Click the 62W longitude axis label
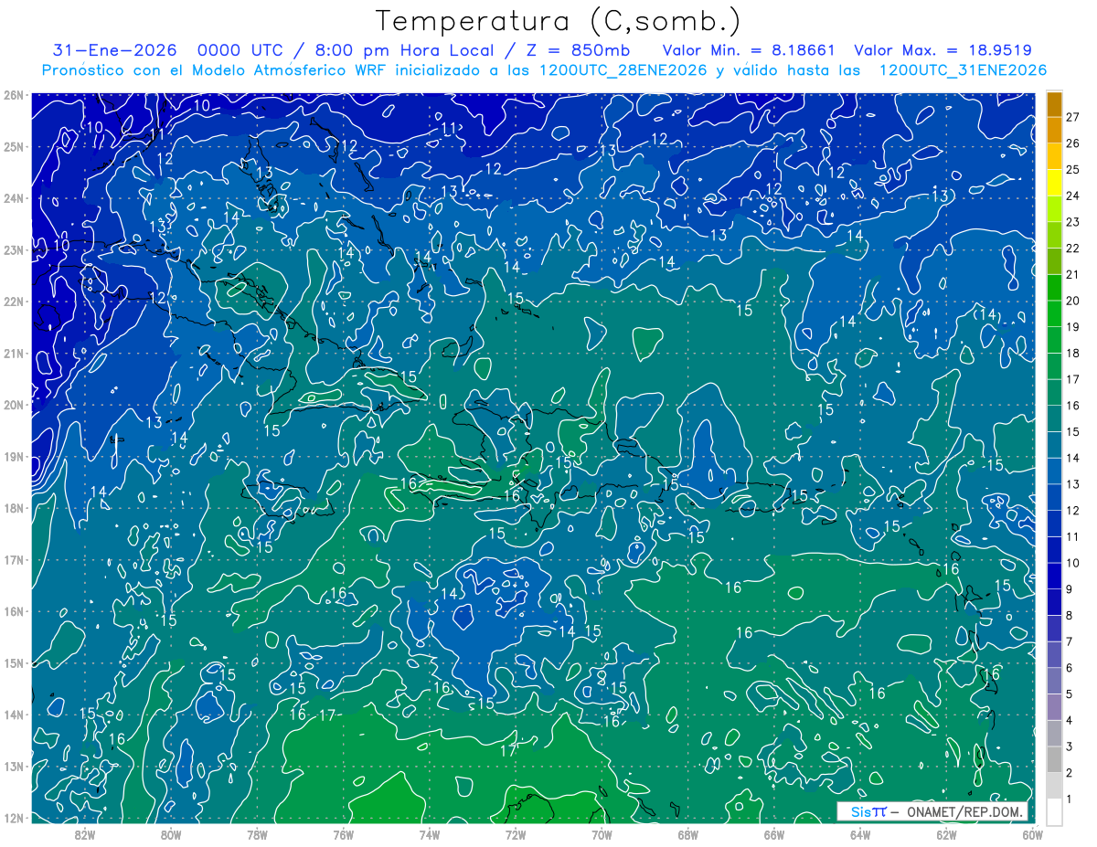The width and height of the screenshot is (1097, 847). click(946, 834)
